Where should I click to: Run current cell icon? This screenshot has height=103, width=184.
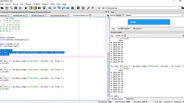click(31, 8)
